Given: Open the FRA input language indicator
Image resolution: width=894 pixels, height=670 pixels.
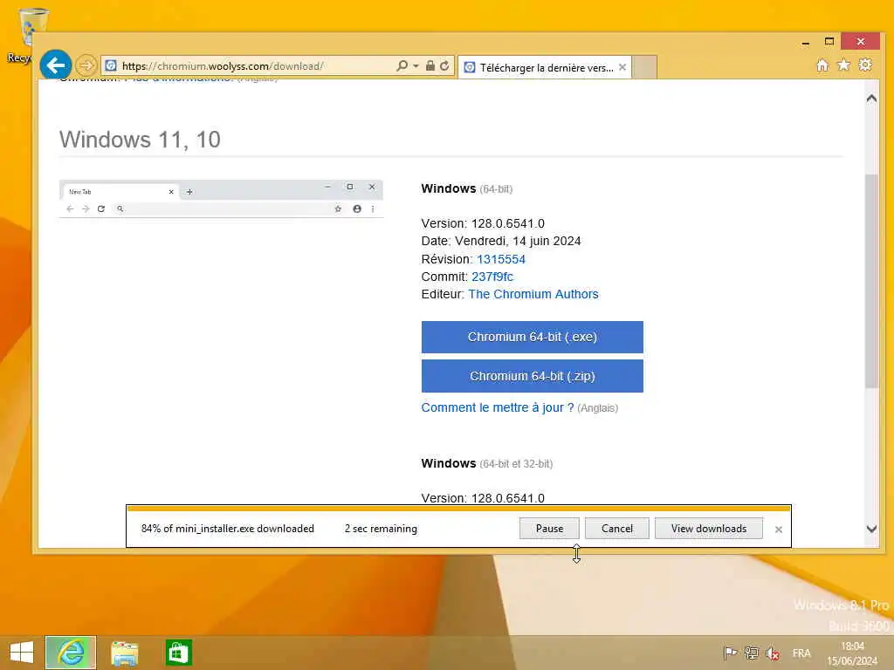Looking at the screenshot, I should [x=801, y=653].
